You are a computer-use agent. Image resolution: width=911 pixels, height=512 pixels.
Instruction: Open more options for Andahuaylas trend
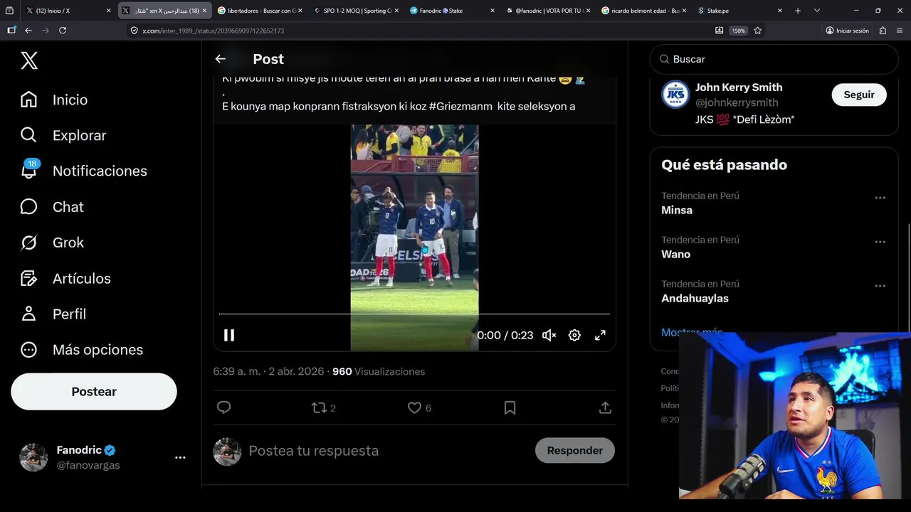880,286
